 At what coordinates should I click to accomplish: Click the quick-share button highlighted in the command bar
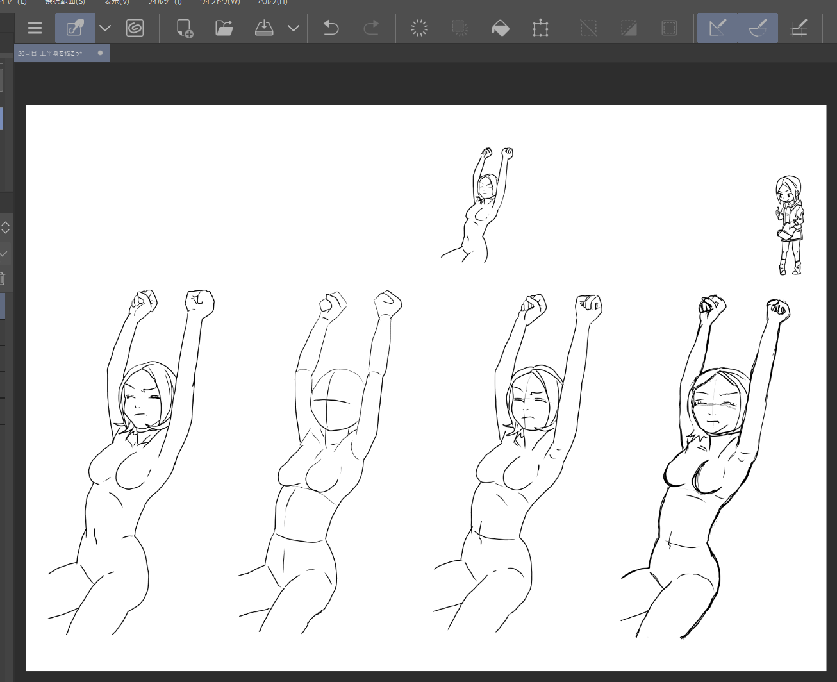(75, 28)
